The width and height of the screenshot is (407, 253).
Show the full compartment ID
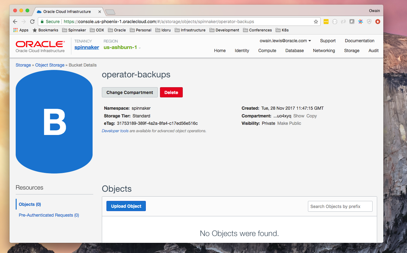point(299,116)
